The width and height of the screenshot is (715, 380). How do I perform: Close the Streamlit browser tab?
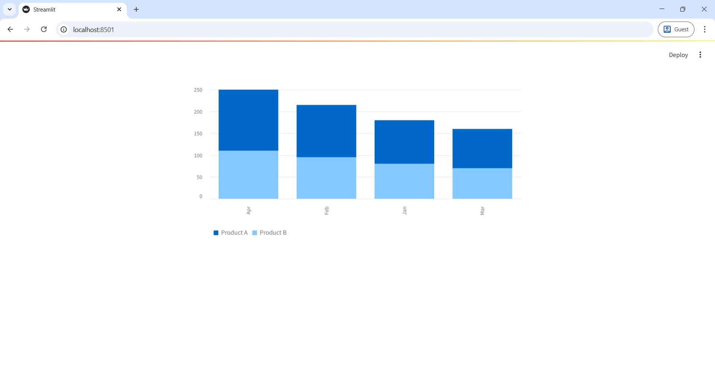(119, 9)
